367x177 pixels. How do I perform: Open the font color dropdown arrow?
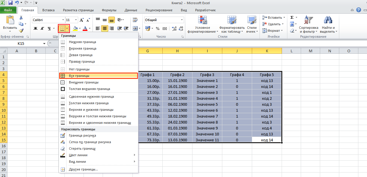point(90,29)
